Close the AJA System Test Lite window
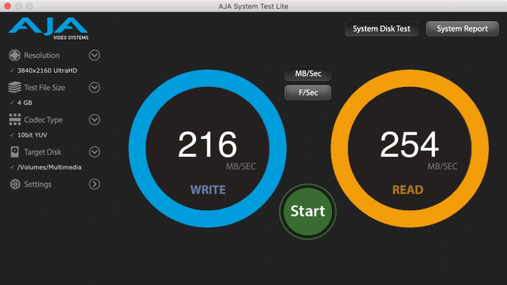Image resolution: width=507 pixels, height=285 pixels. coord(7,6)
